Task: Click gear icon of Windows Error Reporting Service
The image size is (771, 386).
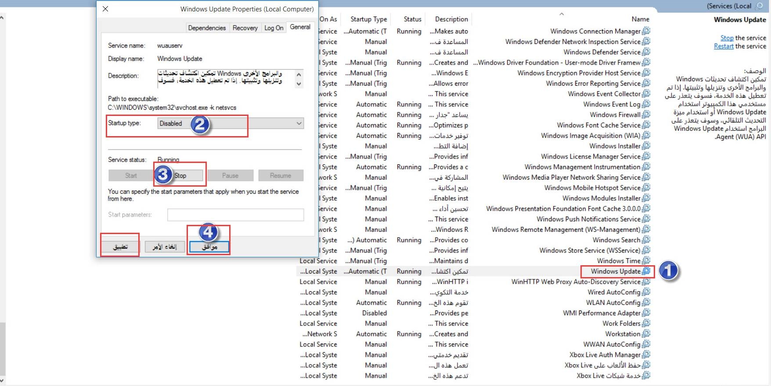Action: (x=646, y=83)
